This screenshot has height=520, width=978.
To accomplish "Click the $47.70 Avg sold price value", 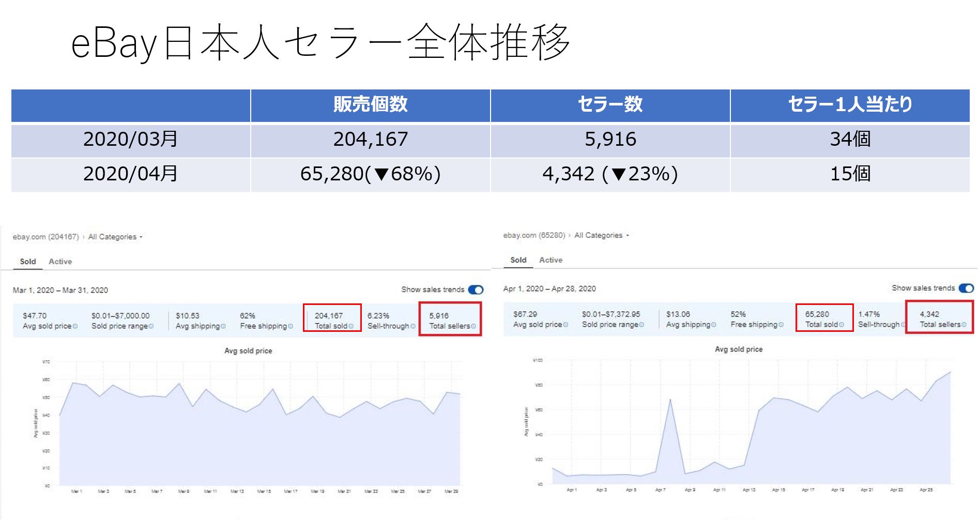I will click(35, 315).
